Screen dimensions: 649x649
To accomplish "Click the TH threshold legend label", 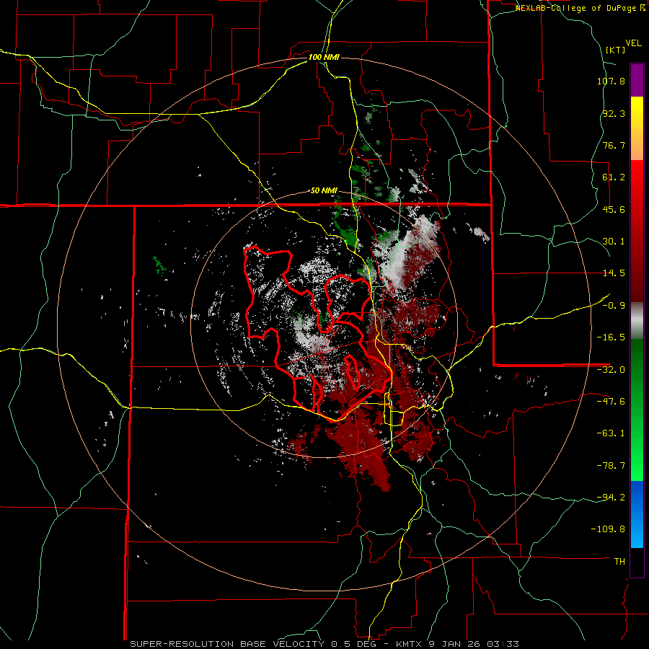I will (619, 562).
